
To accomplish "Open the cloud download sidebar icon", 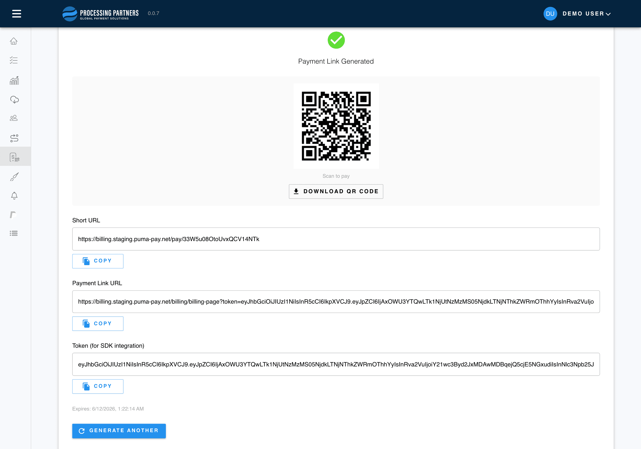I will [x=14, y=99].
